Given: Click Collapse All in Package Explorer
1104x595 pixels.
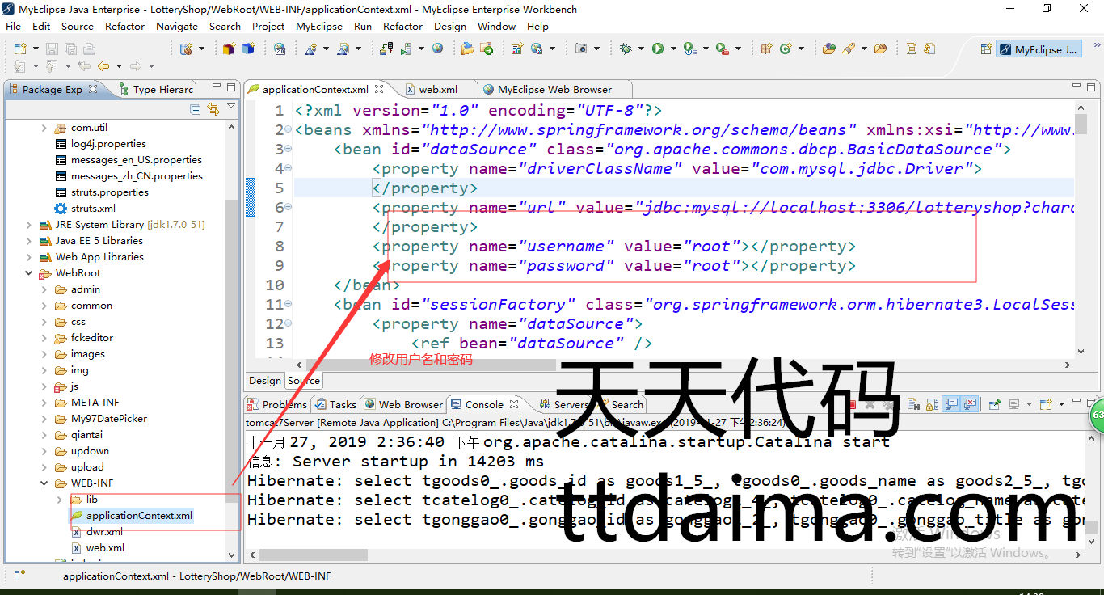Looking at the screenshot, I should point(196,109).
